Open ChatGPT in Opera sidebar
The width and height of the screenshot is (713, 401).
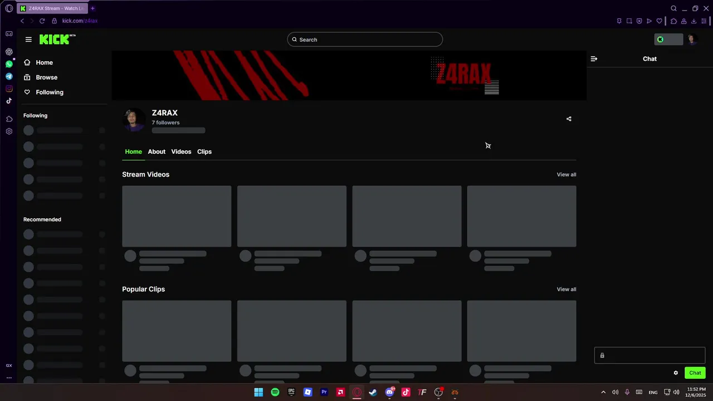tap(9, 52)
